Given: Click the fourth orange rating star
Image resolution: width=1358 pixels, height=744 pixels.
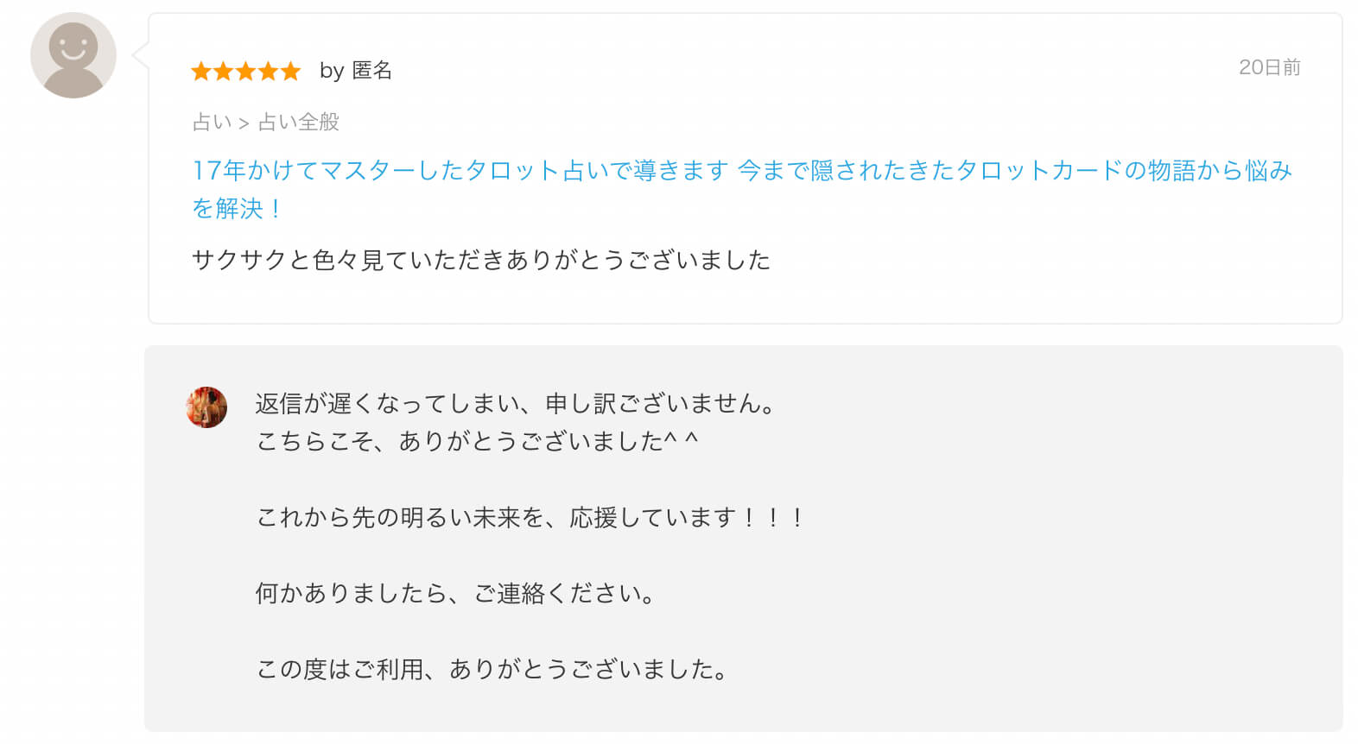Looking at the screenshot, I should [x=269, y=71].
